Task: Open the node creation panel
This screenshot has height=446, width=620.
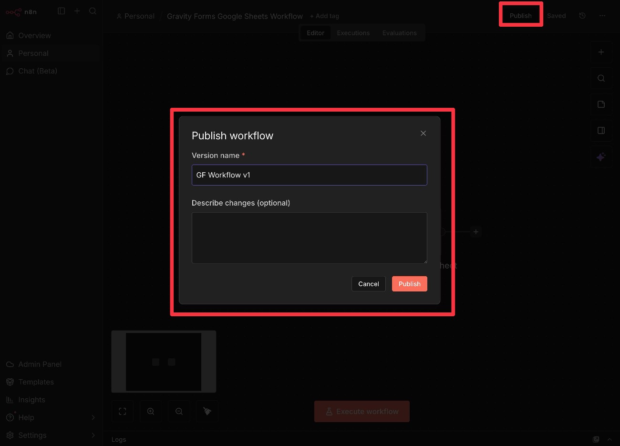Action: point(601,52)
